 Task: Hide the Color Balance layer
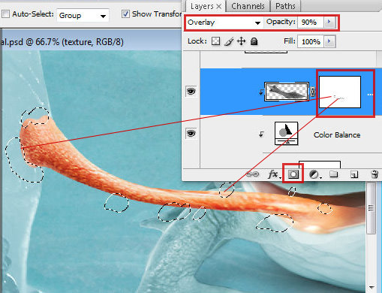point(191,133)
